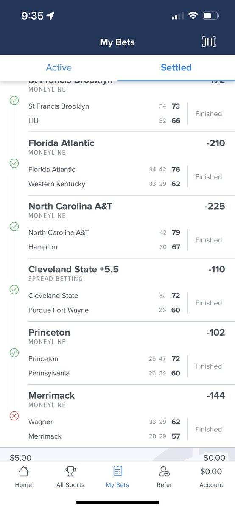Viewport: 235px width, 509px height.
Task: Tap green check beside Florida Atlantic leg
Action: 14,163
